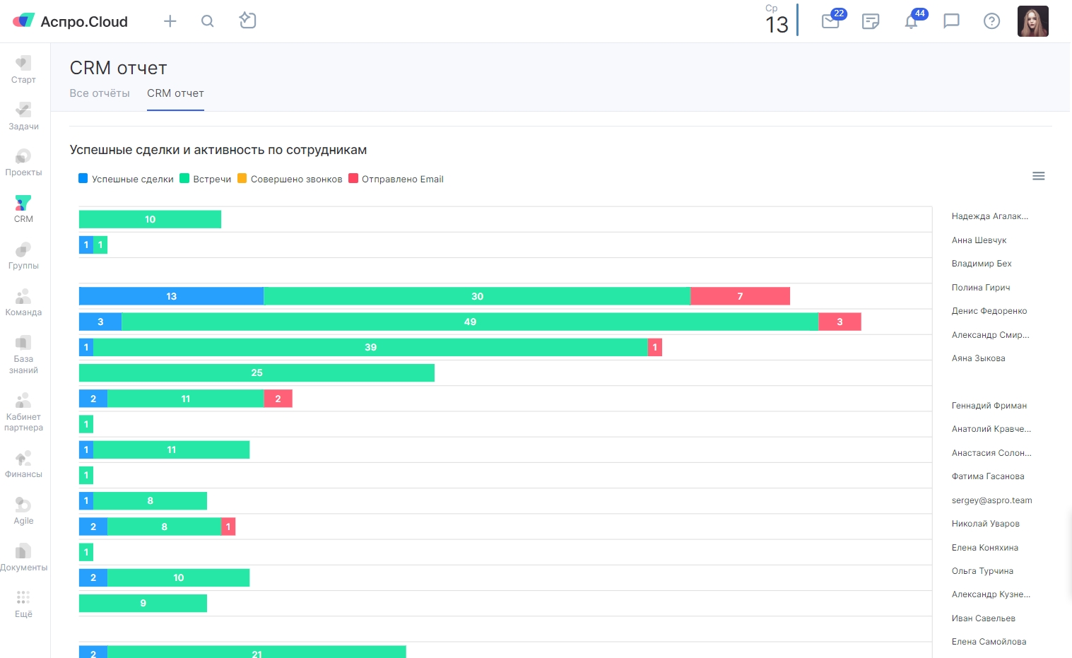
Task: Show more sections via Ещё
Action: click(x=23, y=604)
